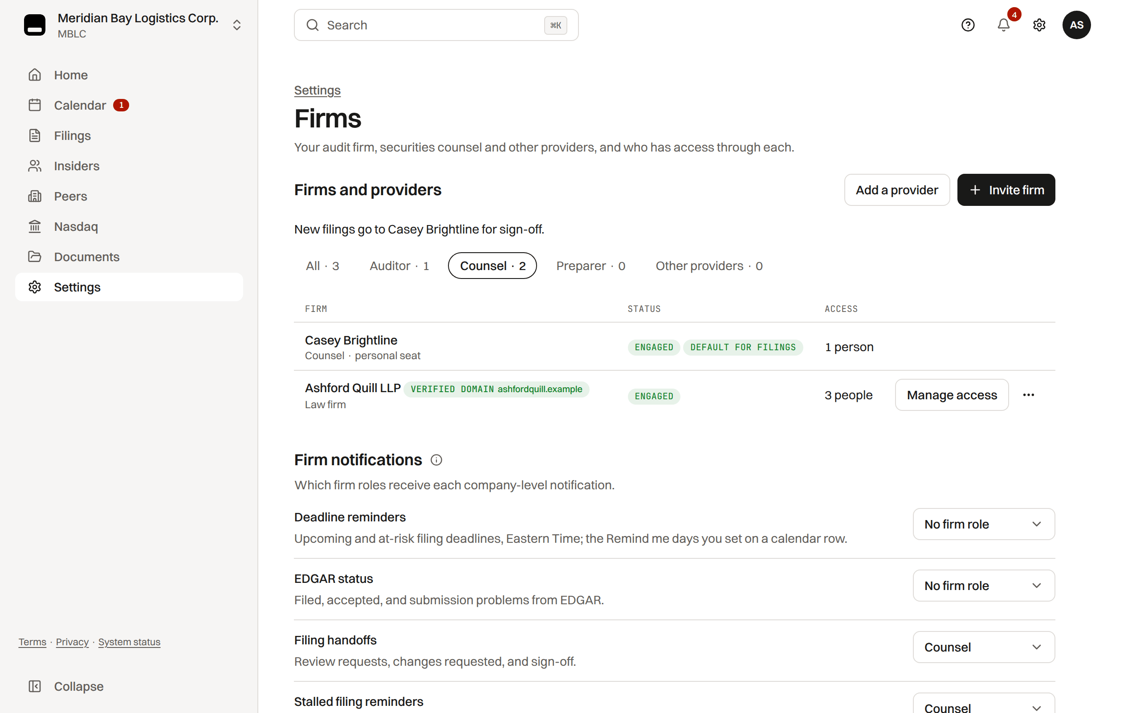Follow the Settings breadcrumb link

pos(317,90)
